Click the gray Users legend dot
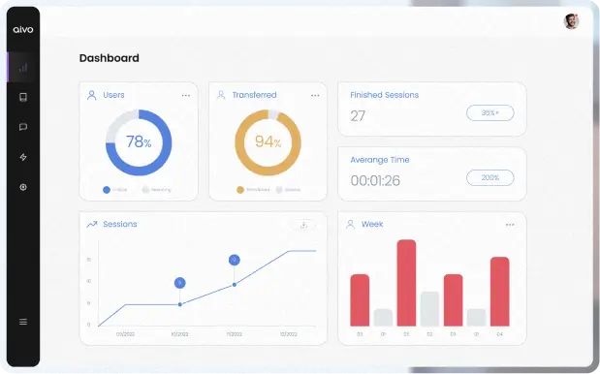600x374 pixels. point(145,190)
